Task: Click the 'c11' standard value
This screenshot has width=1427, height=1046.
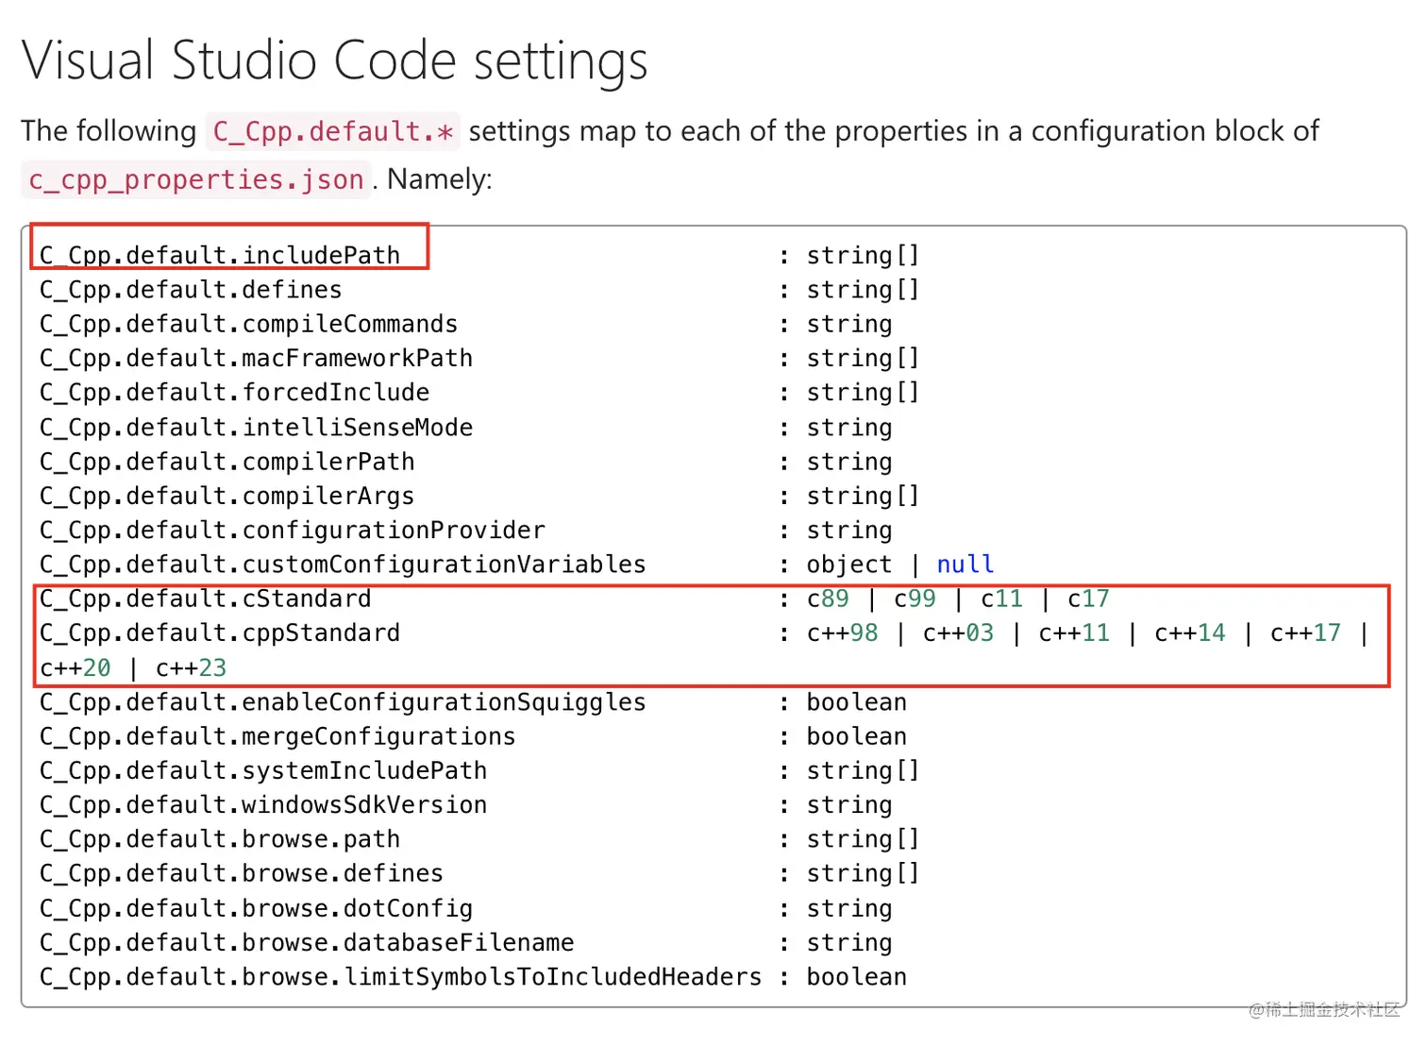Action: 1001,599
